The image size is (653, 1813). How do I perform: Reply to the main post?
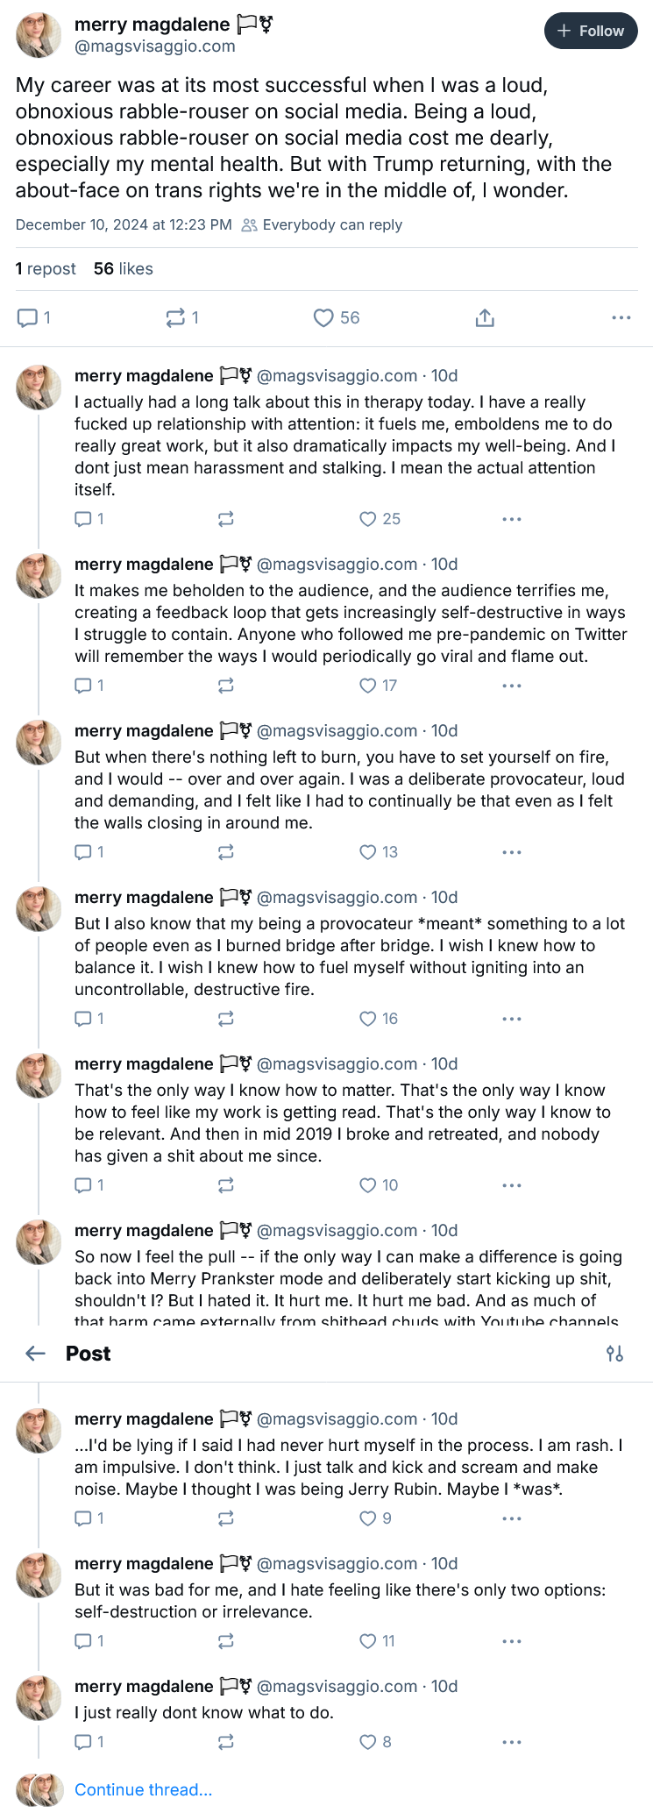pos(28,317)
